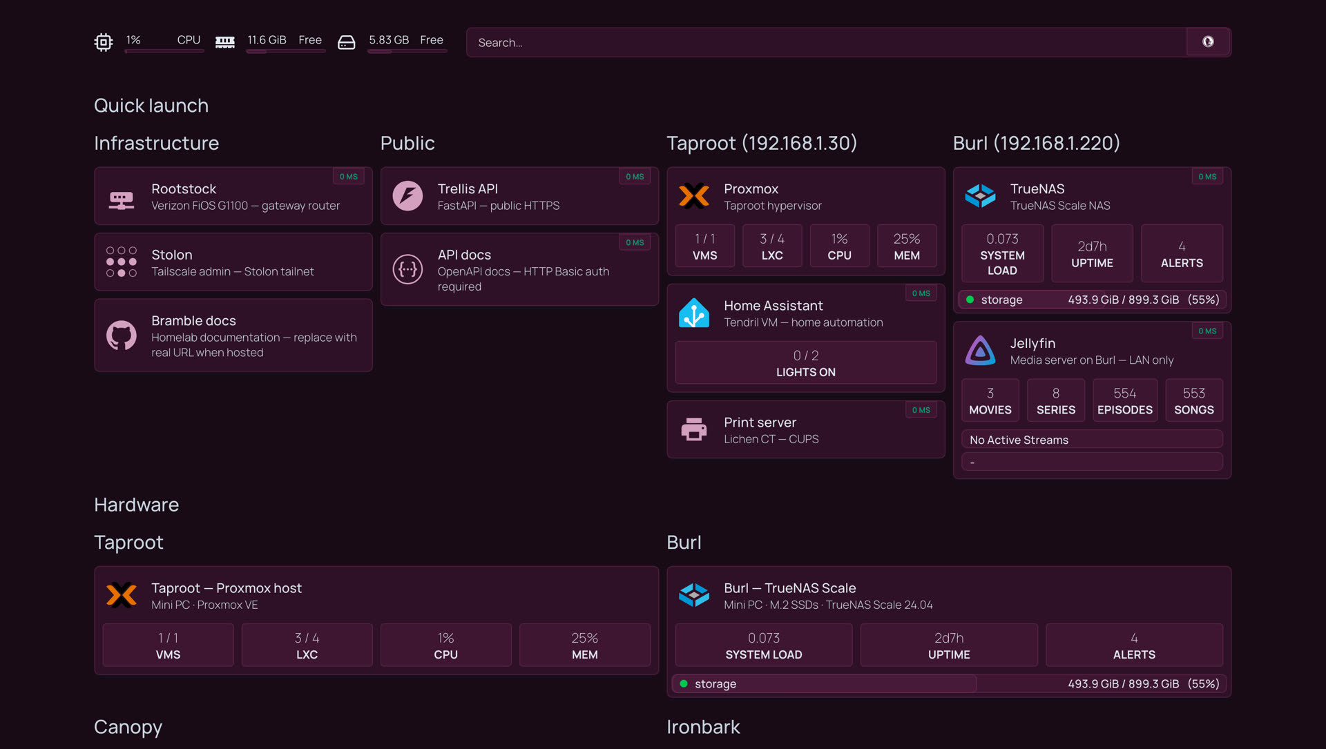Image resolution: width=1326 pixels, height=749 pixels.
Task: Open API docs OpenAPI link
Action: pyautogui.click(x=519, y=270)
